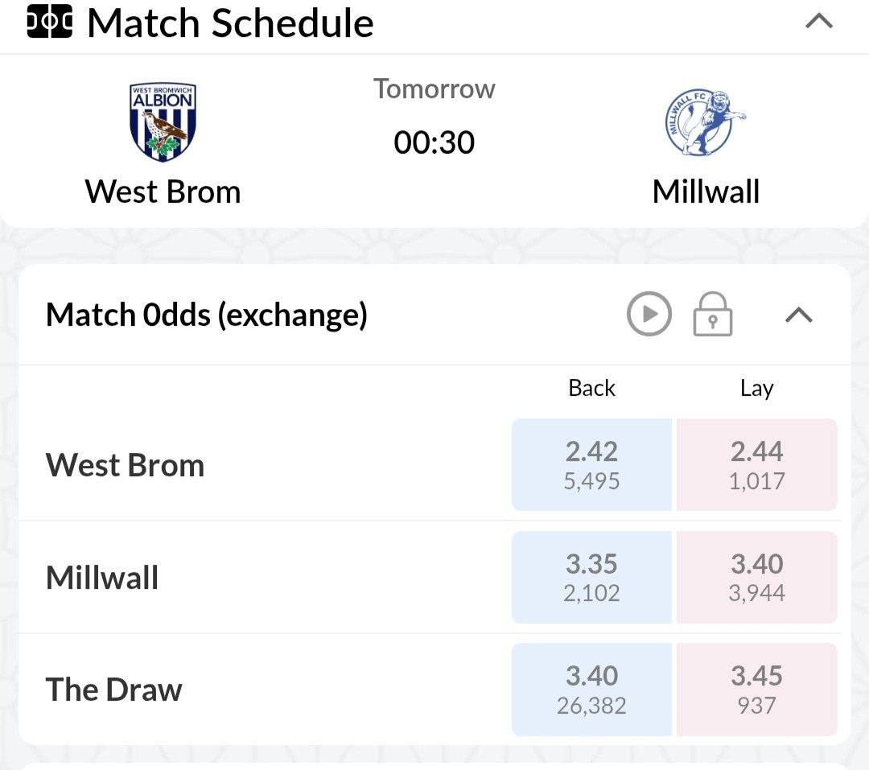Image resolution: width=869 pixels, height=770 pixels.
Task: Click the padlock icon in Match Odds
Action: 713,314
